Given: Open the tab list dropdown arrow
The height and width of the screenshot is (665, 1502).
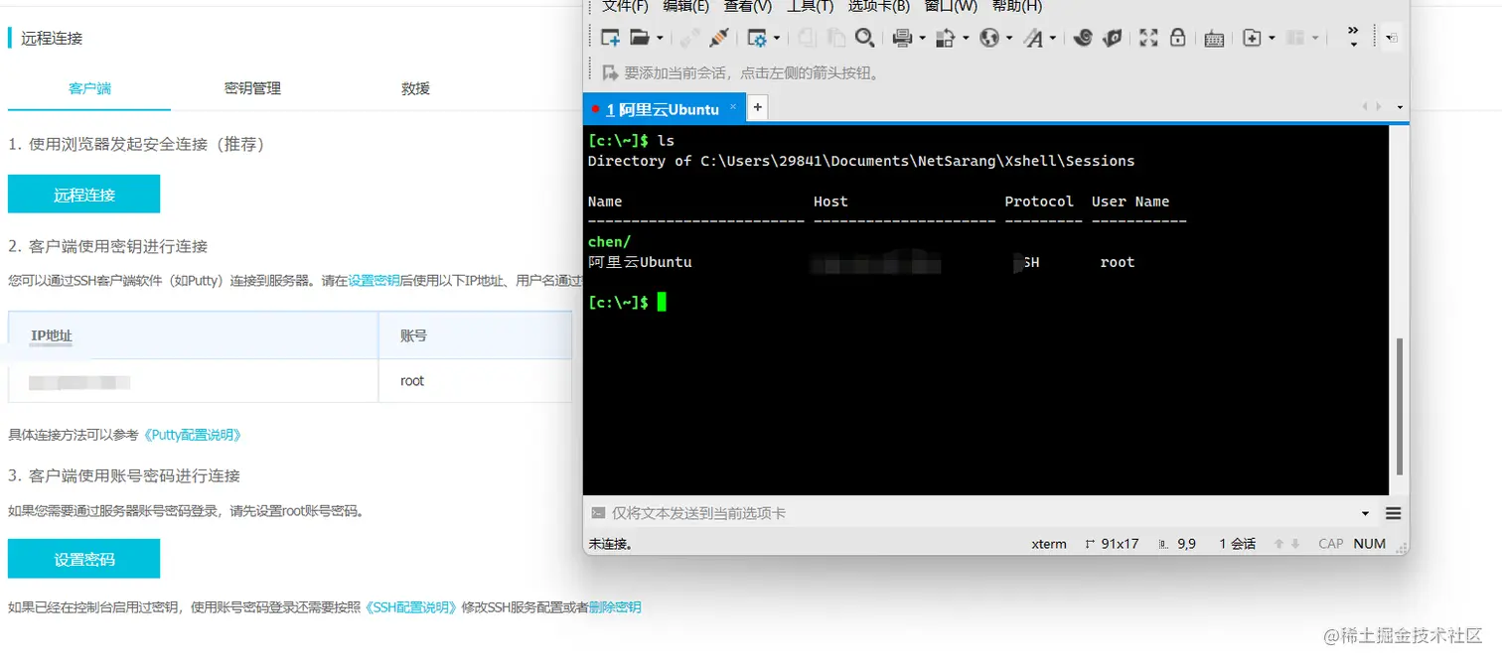Looking at the screenshot, I should (x=1400, y=107).
